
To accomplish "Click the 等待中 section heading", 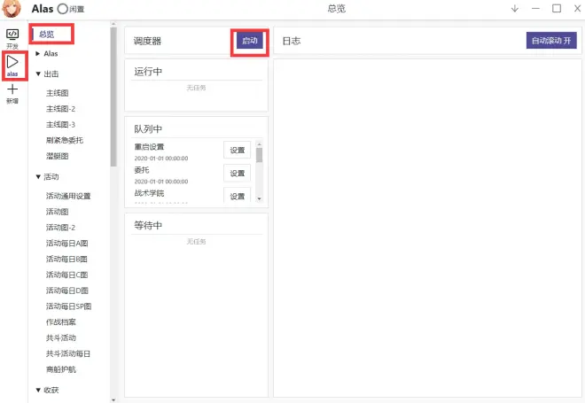I will [x=148, y=226].
